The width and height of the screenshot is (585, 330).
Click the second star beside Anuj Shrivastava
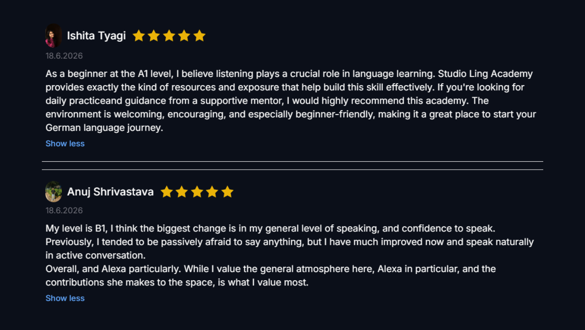tap(182, 192)
